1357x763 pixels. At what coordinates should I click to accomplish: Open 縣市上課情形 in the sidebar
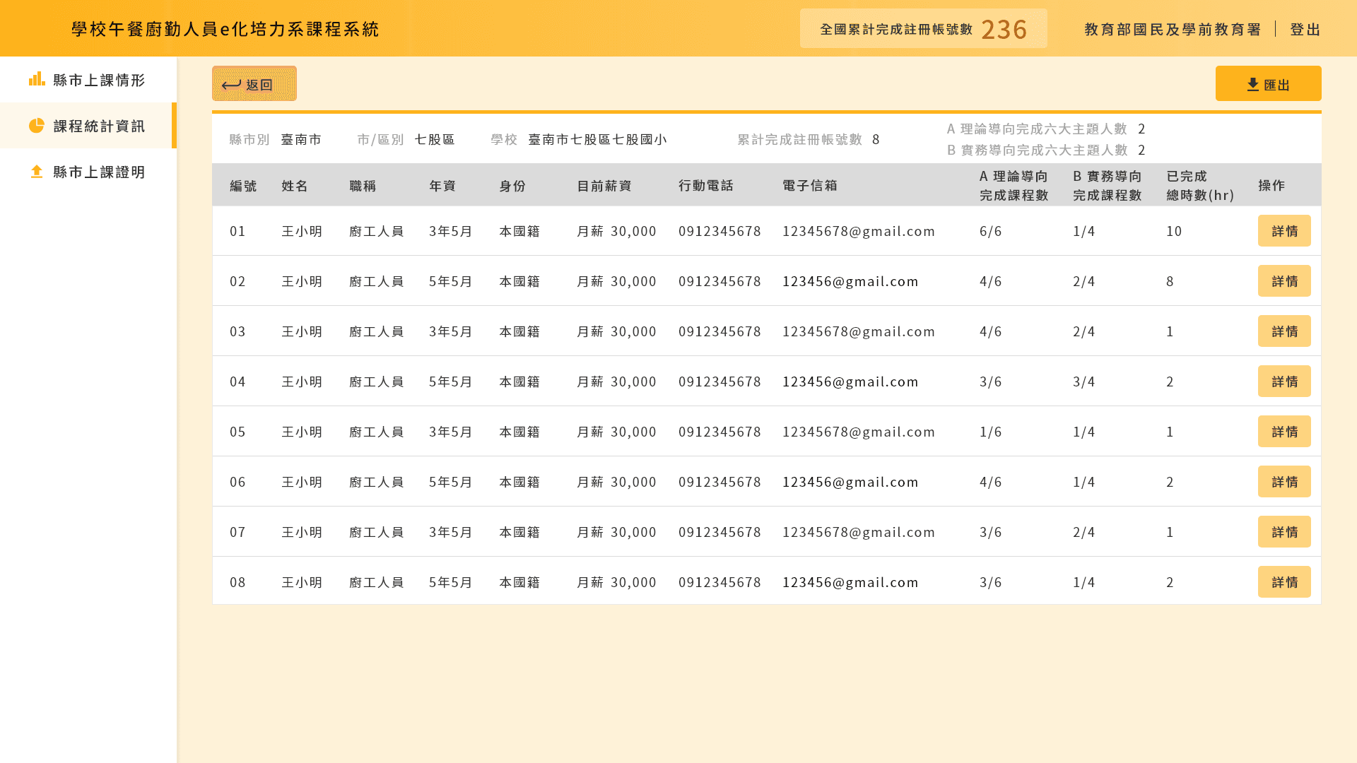click(x=88, y=80)
